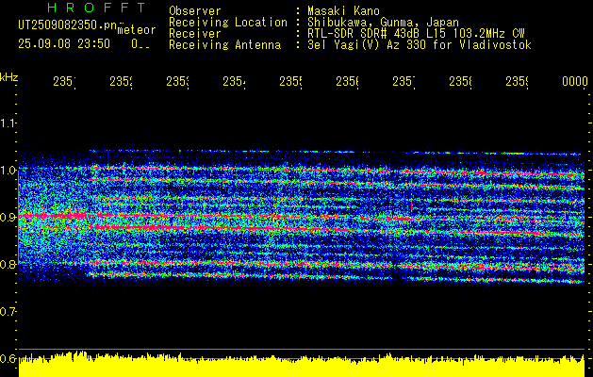Select the filename UT2509082350 text

coord(68,25)
